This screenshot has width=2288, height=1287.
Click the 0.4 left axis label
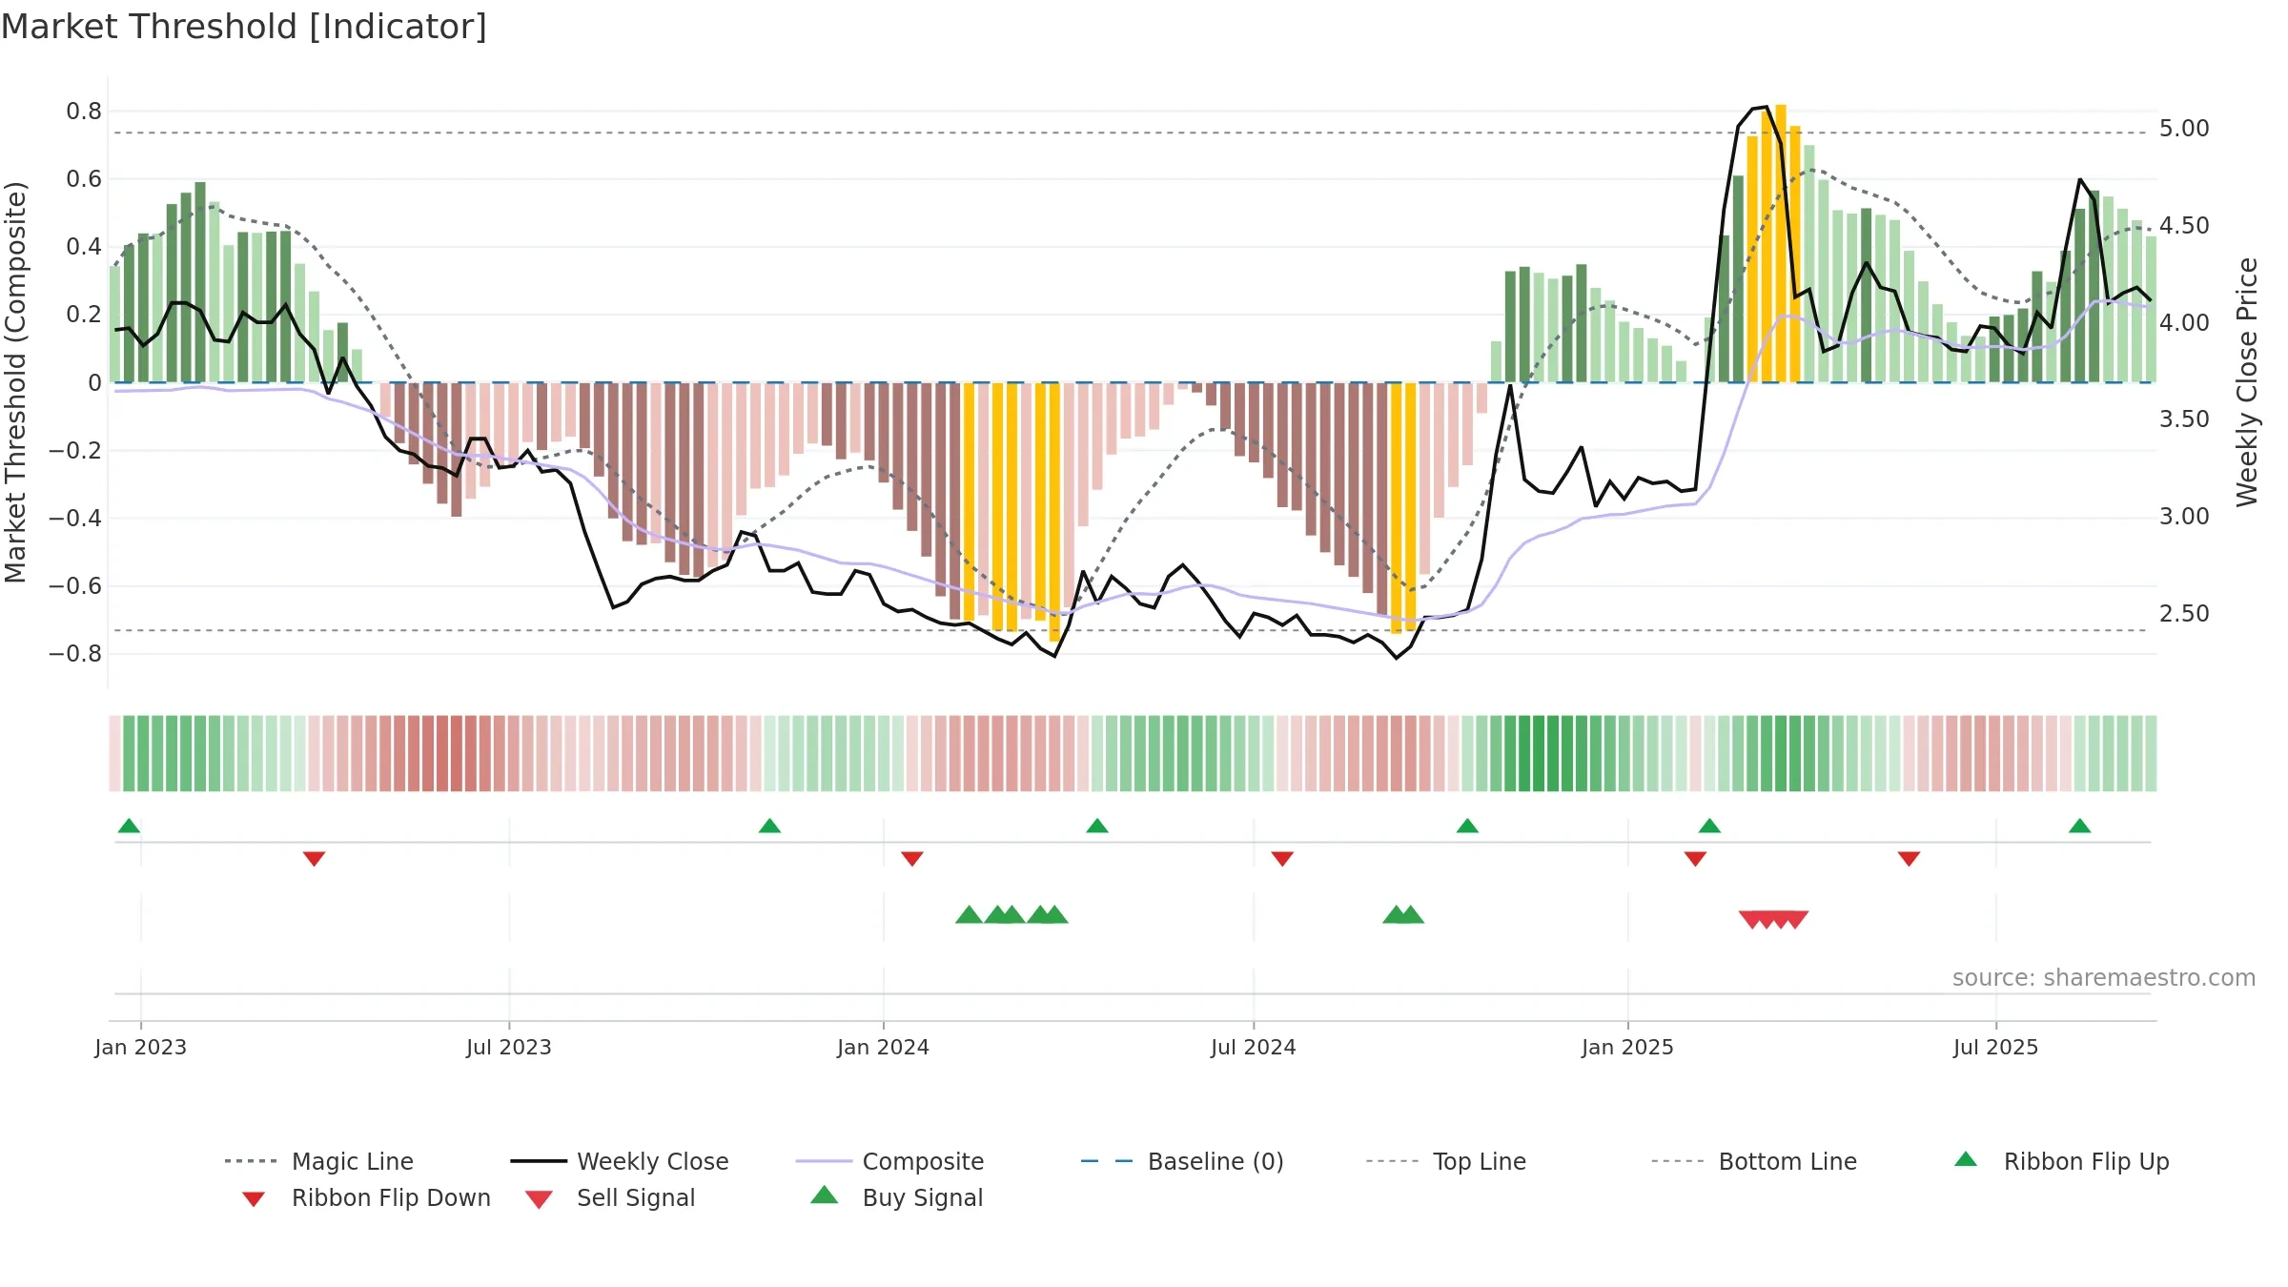(84, 247)
